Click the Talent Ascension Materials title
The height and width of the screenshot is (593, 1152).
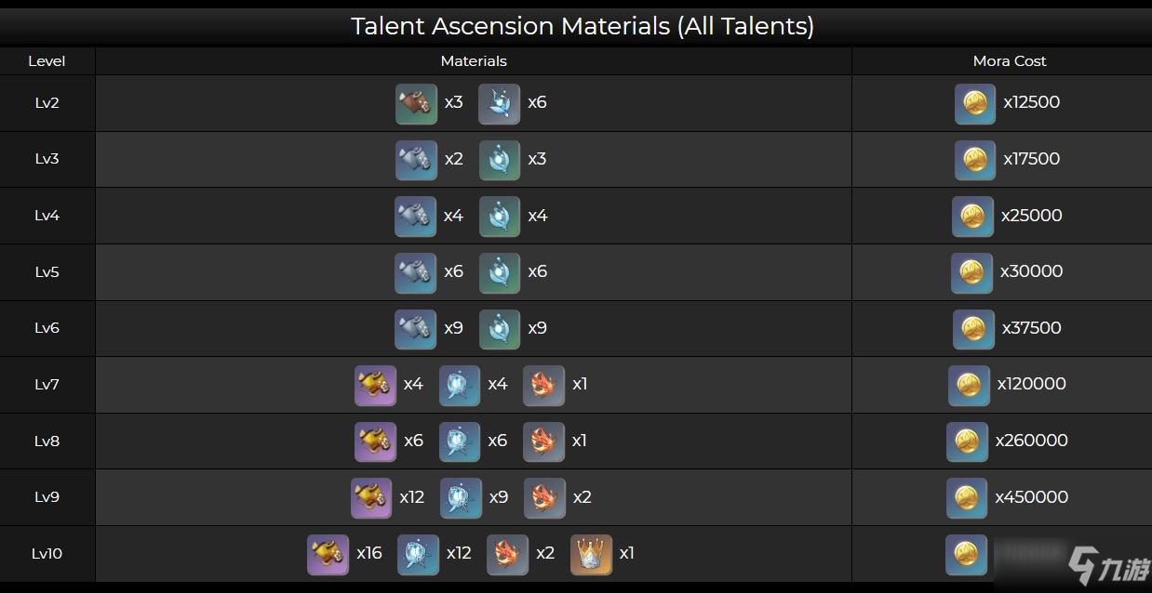pyautogui.click(x=583, y=25)
